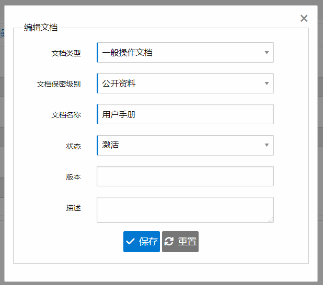Click the 版本 input field
The height and width of the screenshot is (285, 323).
coord(185,176)
